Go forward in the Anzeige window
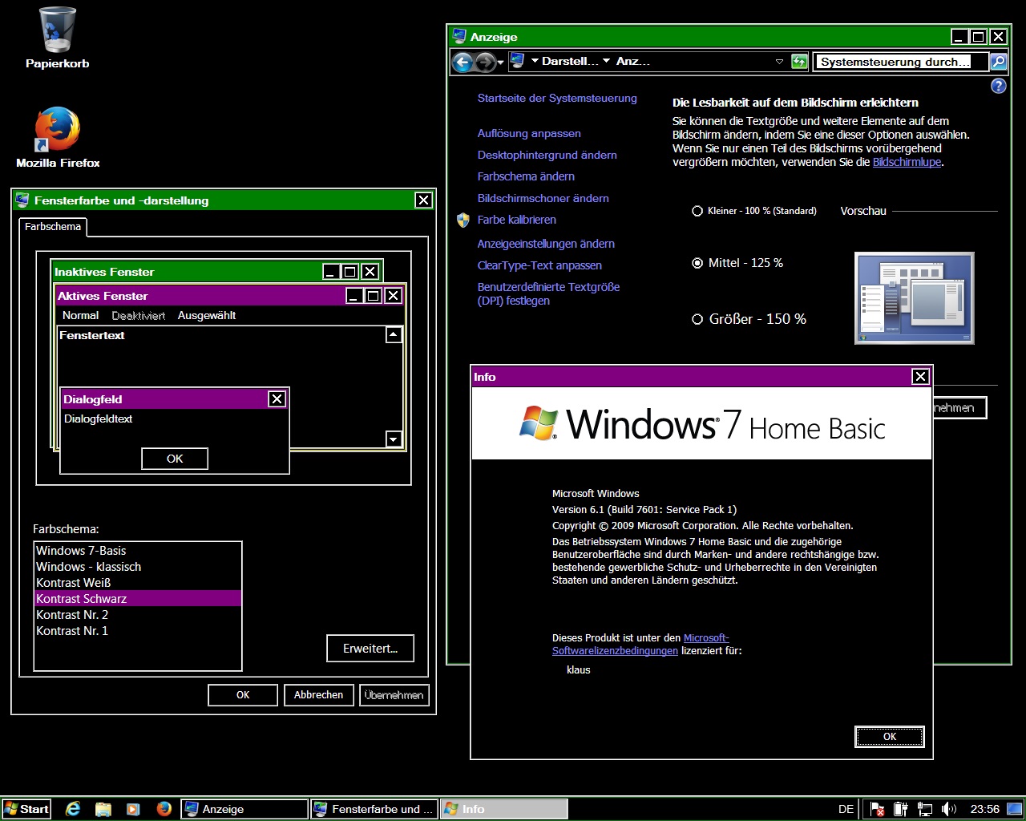This screenshot has height=821, width=1026. (x=485, y=62)
